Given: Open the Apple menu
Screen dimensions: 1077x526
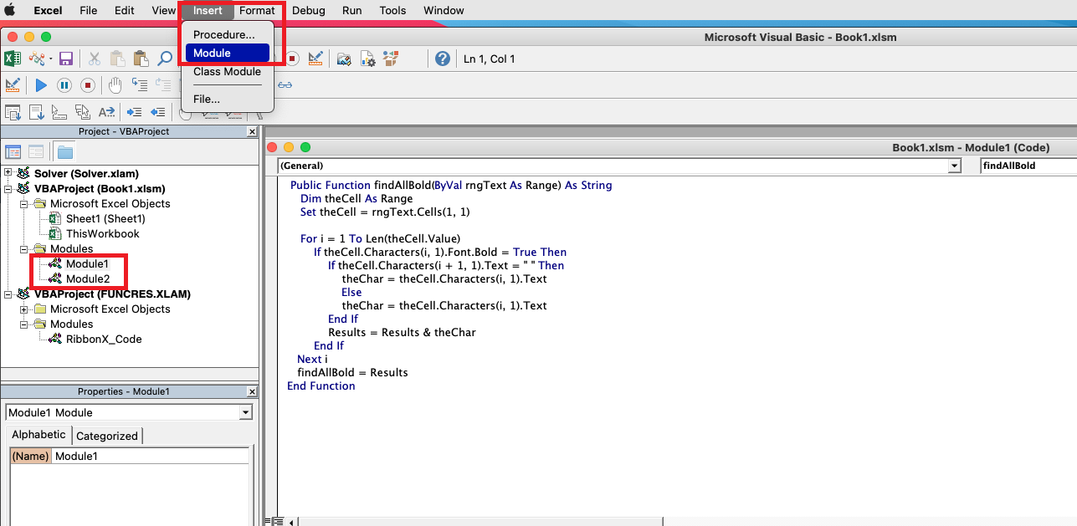Looking at the screenshot, I should pyautogui.click(x=11, y=10).
